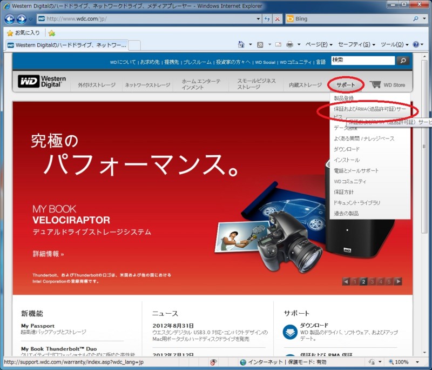Screen dimensions: 432x370
Task: Select 製品登録 in support menu
Action: coord(343,98)
